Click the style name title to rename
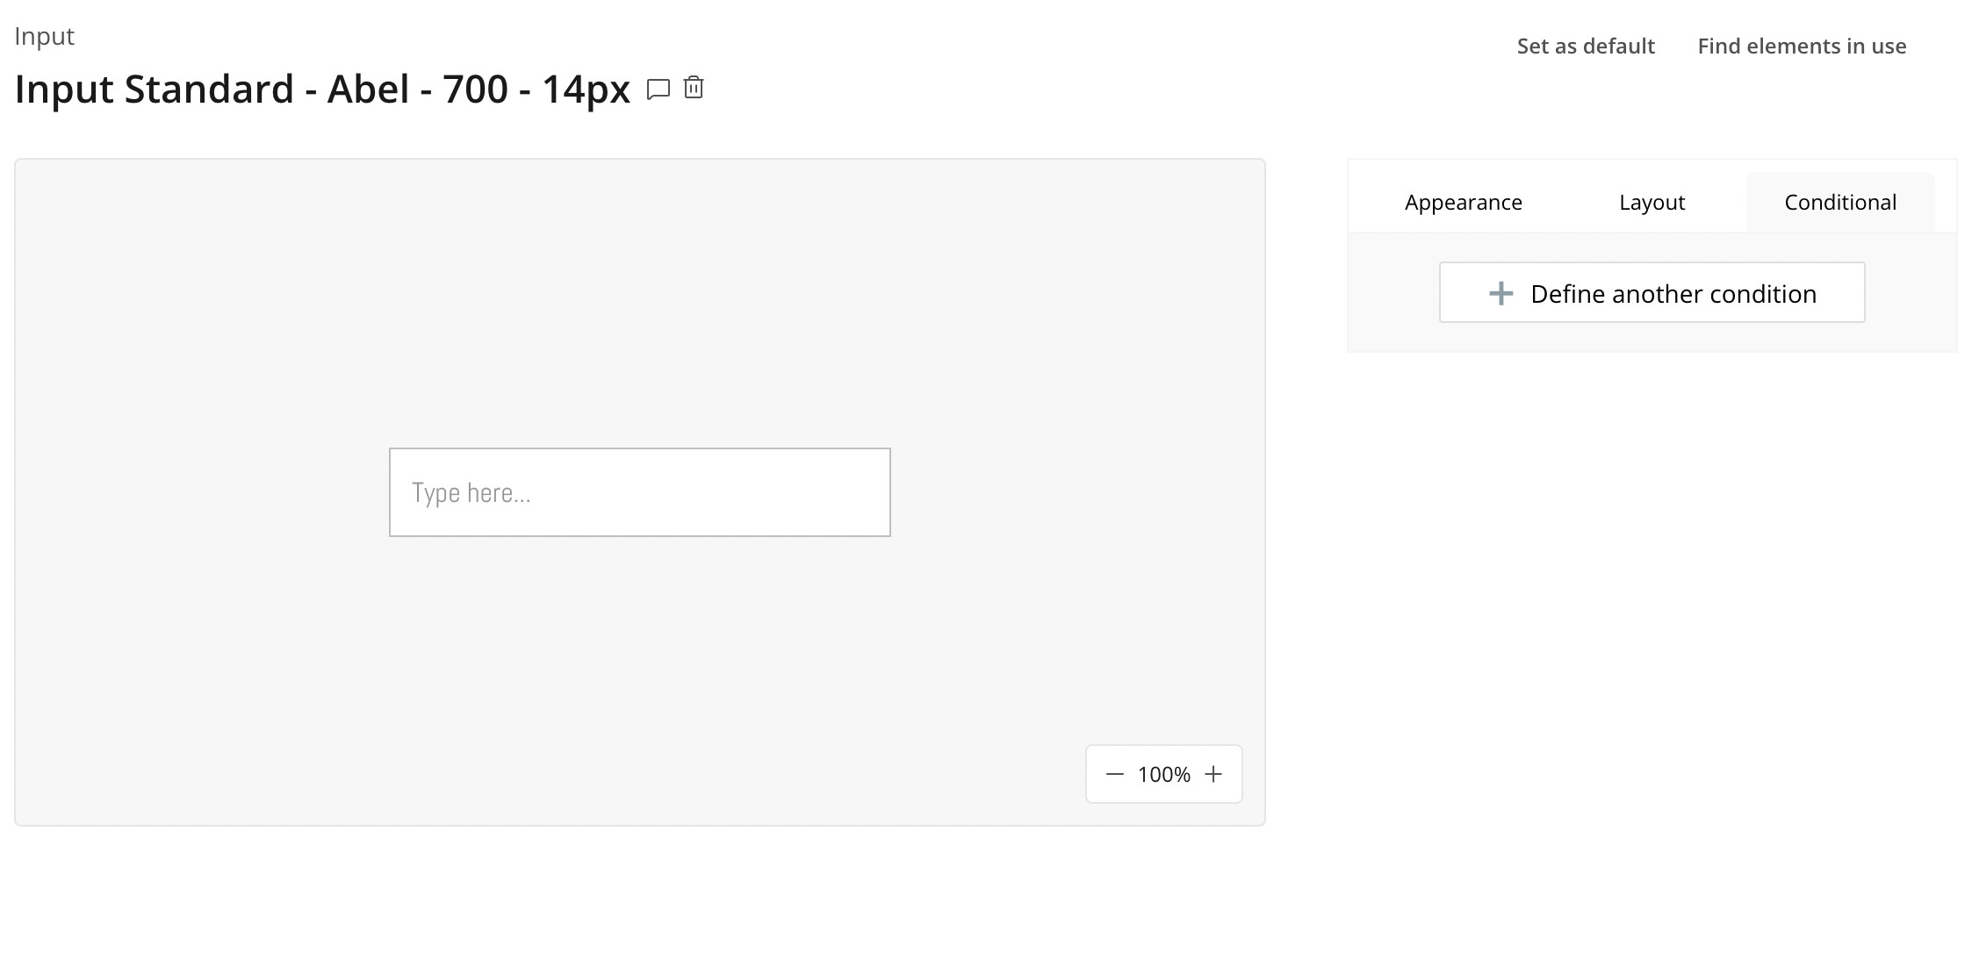Image resolution: width=1972 pixels, height=953 pixels. (322, 90)
